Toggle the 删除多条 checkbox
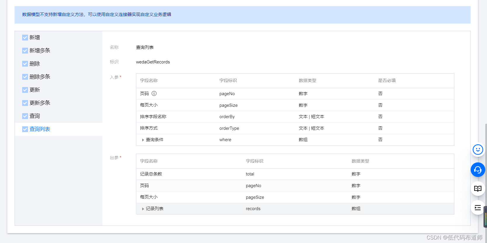 tap(25, 77)
